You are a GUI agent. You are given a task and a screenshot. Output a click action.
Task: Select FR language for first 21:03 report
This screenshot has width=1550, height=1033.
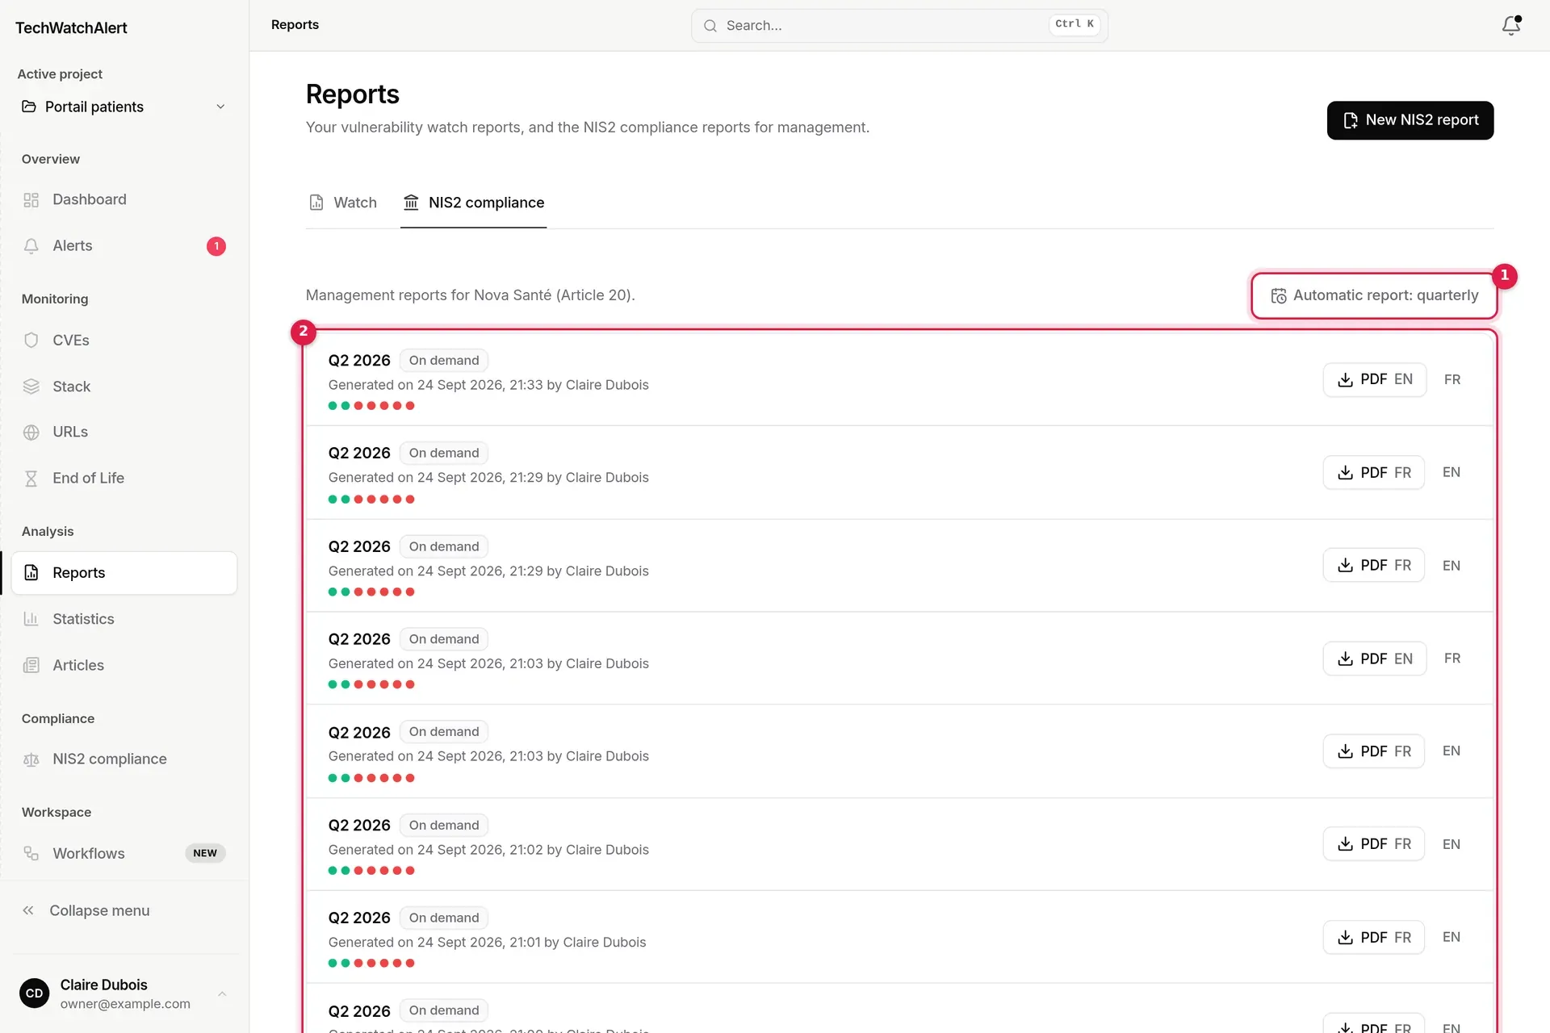[1452, 659]
